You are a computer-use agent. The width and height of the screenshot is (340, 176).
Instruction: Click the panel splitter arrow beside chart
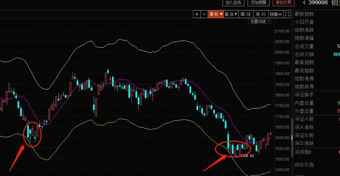click(x=292, y=137)
